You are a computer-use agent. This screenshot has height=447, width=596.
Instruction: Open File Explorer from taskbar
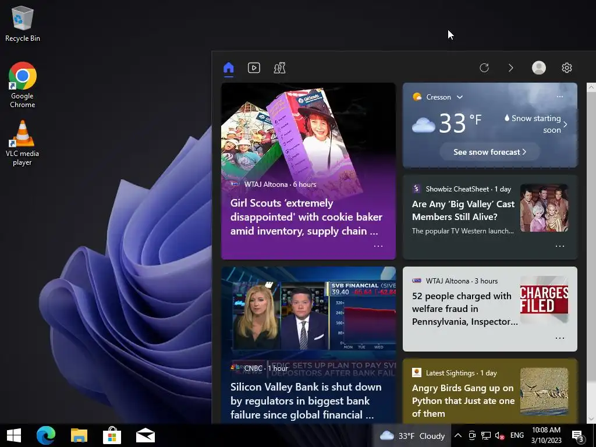pos(79,435)
